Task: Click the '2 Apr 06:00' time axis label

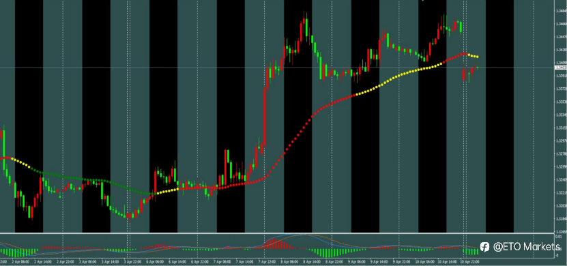Action: (x=20, y=262)
